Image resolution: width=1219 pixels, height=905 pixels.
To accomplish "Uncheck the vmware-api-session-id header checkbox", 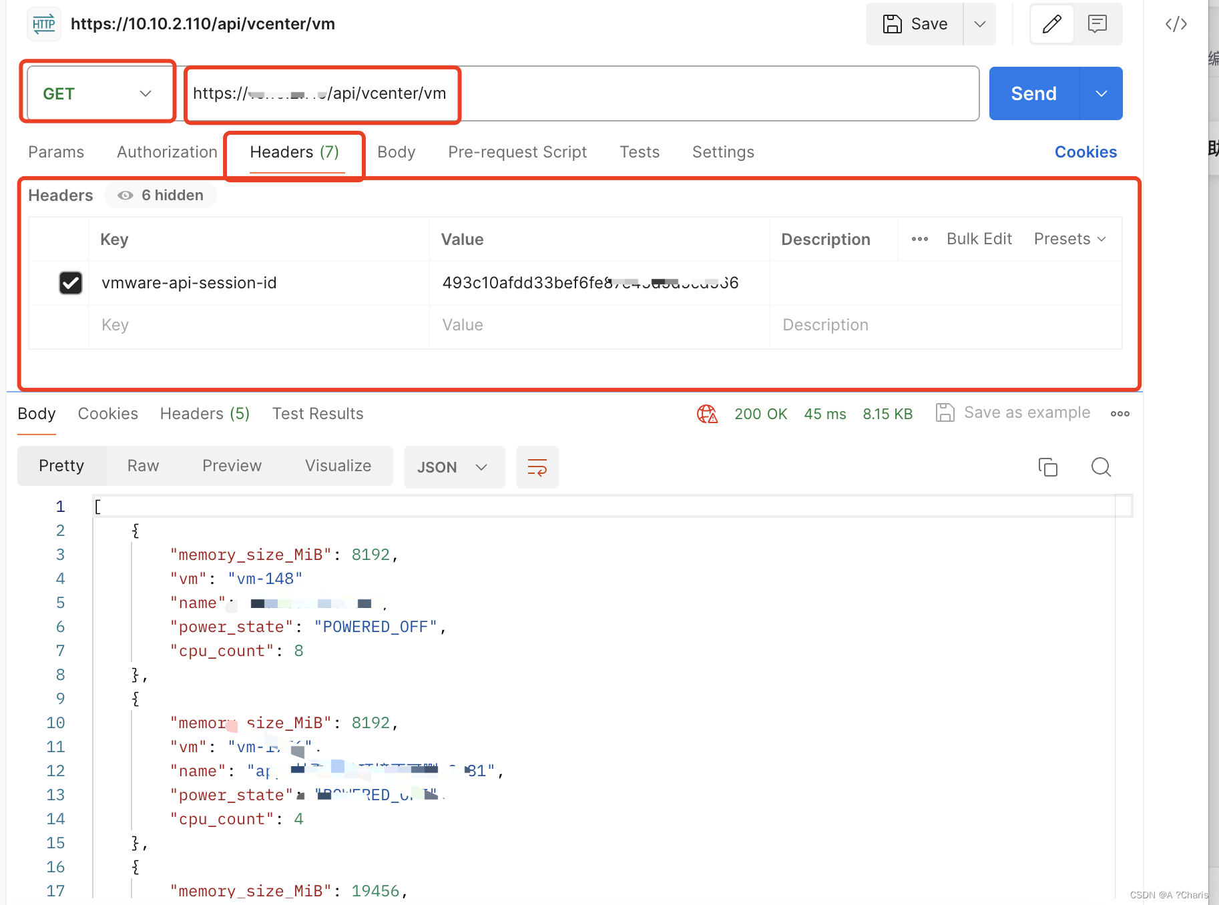I will coord(71,283).
